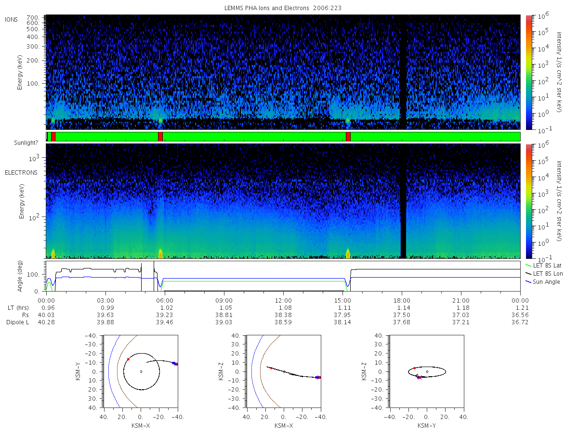
Task: Click the blue Sun Angle legend line
Action: click(529, 282)
